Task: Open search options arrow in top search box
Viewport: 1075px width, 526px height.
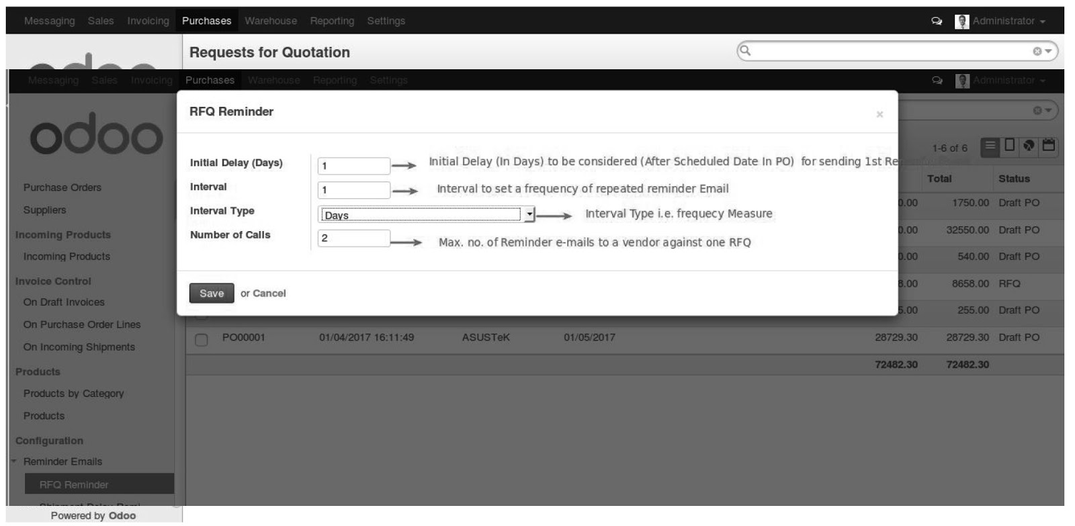Action: point(1047,52)
